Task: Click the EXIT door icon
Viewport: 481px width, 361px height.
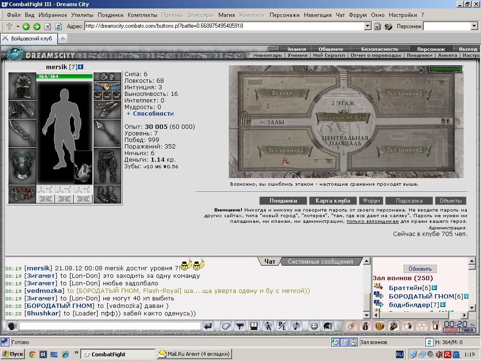Action: [435, 326]
